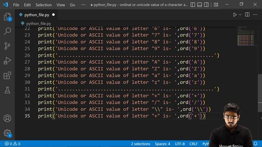This screenshot has height=147, width=262.
Task: Expand the run options dropdown arrow
Action: point(240,15)
